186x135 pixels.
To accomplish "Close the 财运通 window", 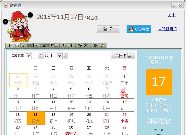I will coord(181,6).
